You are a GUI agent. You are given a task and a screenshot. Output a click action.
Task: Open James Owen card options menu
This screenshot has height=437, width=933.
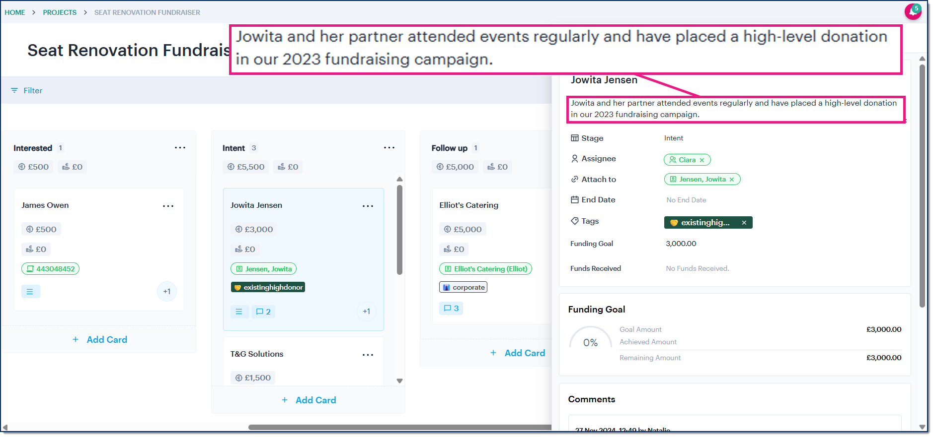(x=168, y=206)
